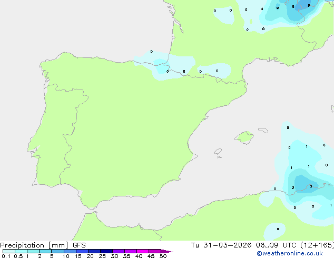Image resolution: width=334 pixels, height=258 pixels.
Task: Click the 20–25 mm legend color swatch
Action: tap(94, 251)
